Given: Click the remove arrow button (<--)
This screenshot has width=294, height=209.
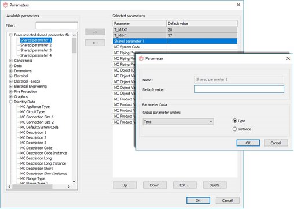Looking at the screenshot, I should click(x=95, y=43).
